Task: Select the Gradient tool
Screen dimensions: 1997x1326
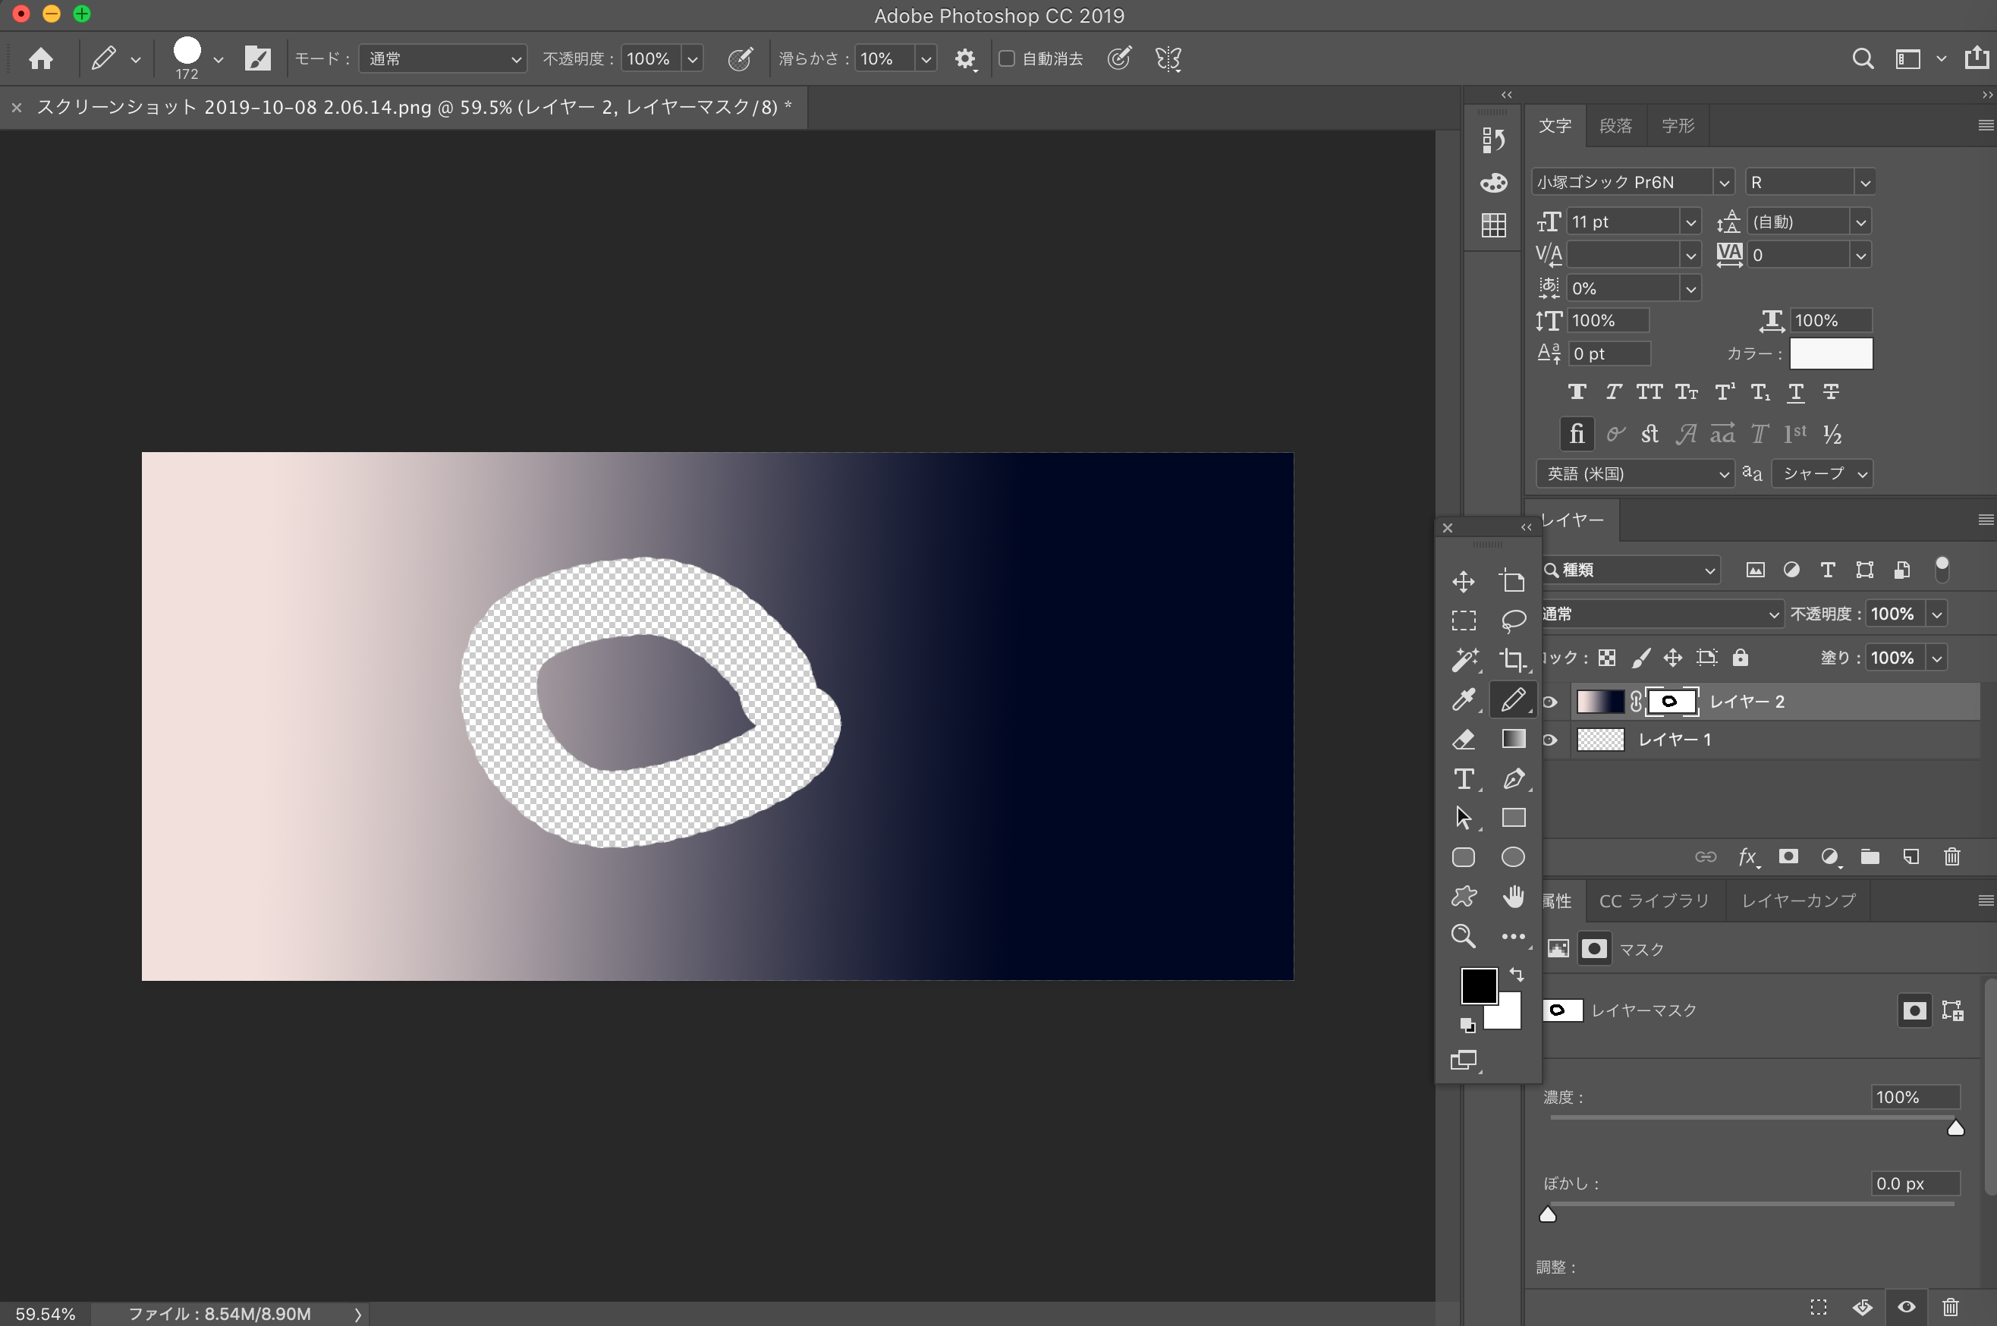Action: tap(1512, 739)
